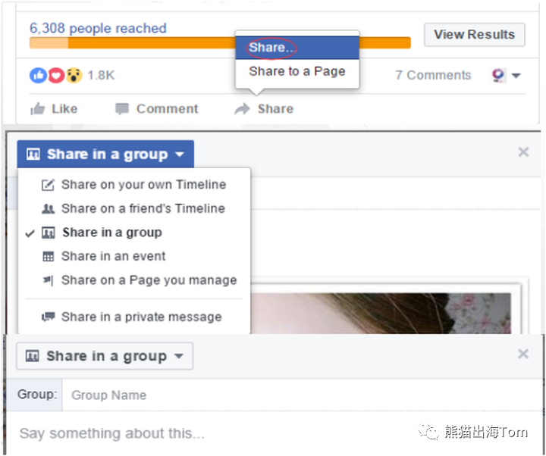Open the 1.8K reactions count
The height and width of the screenshot is (456, 546).
[x=101, y=75]
